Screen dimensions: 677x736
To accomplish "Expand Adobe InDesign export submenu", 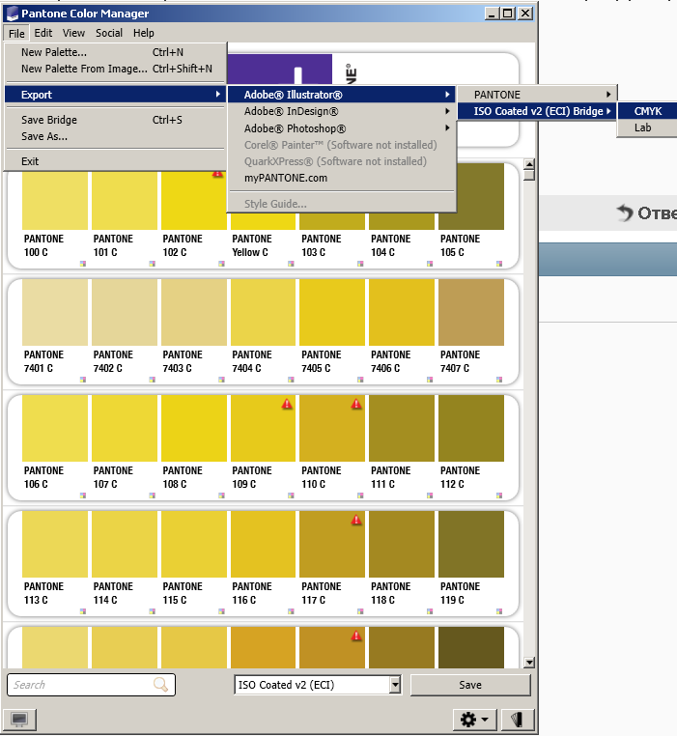I will [x=341, y=111].
